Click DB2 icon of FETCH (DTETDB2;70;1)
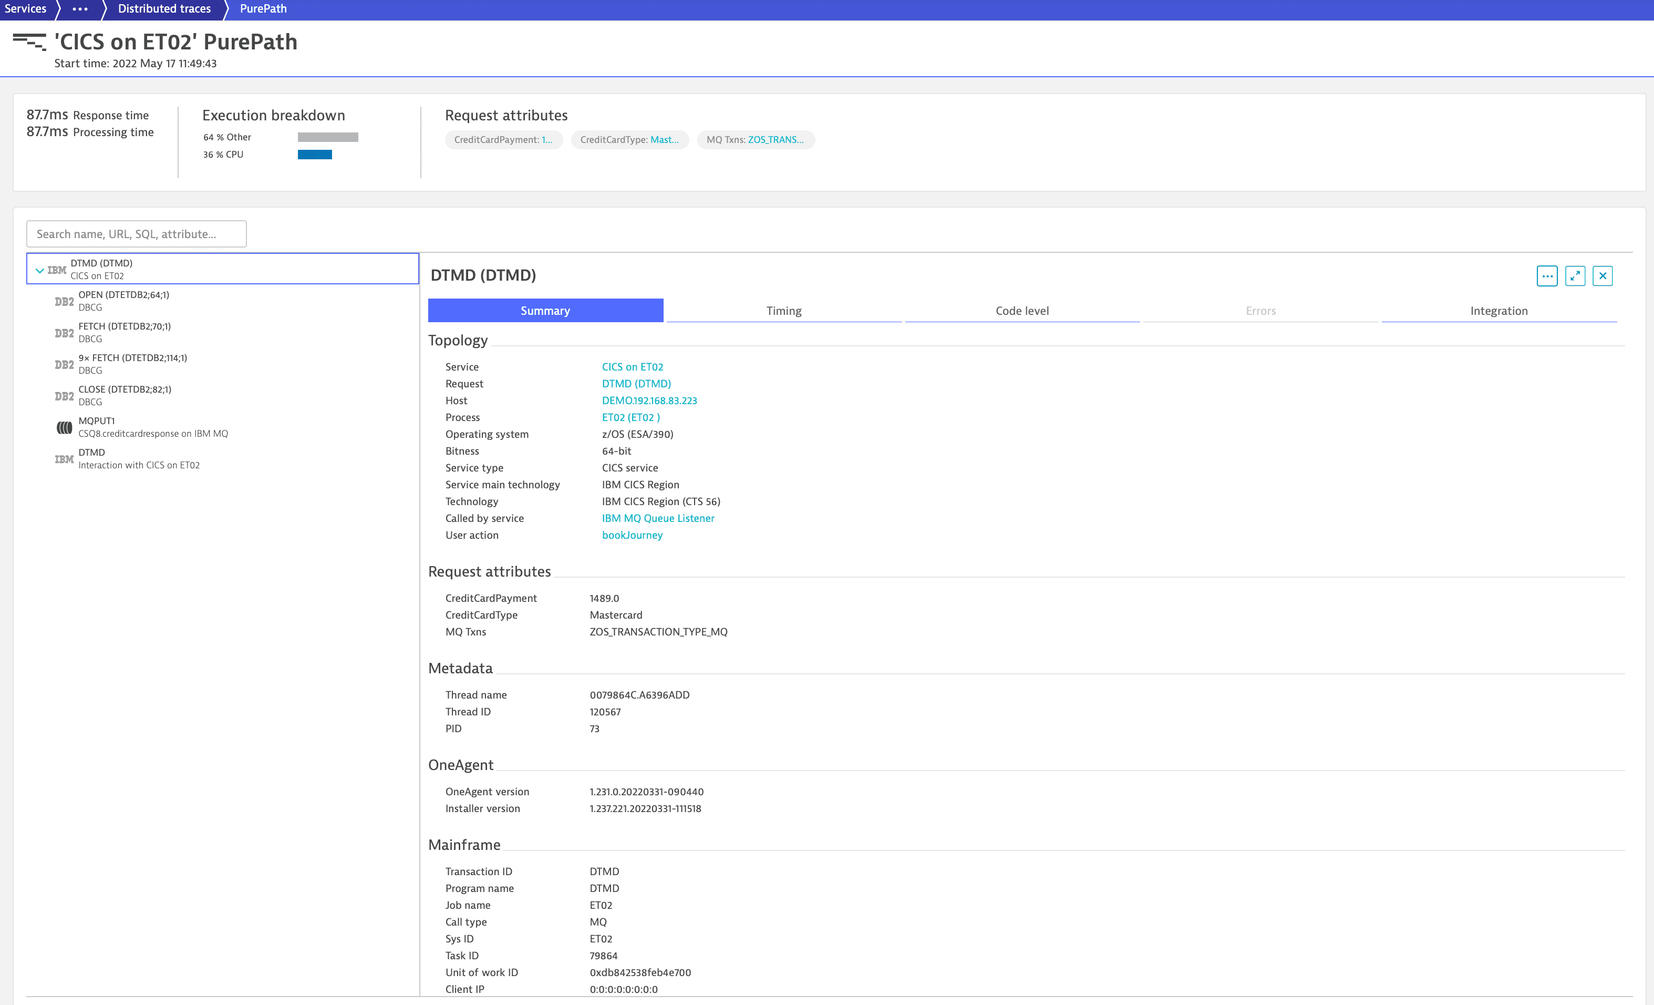Viewport: 1654px width, 1005px height. (65, 333)
